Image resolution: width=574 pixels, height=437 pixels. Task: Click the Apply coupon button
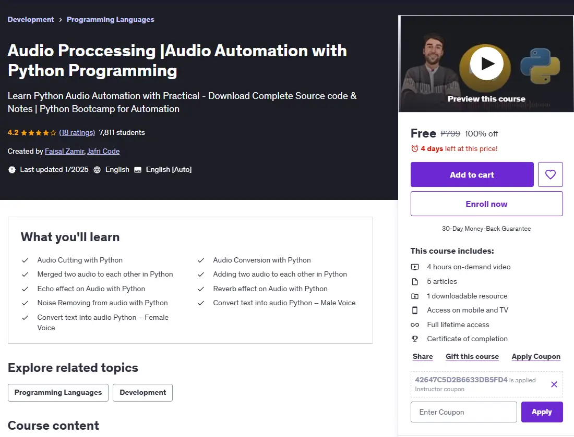(x=542, y=412)
